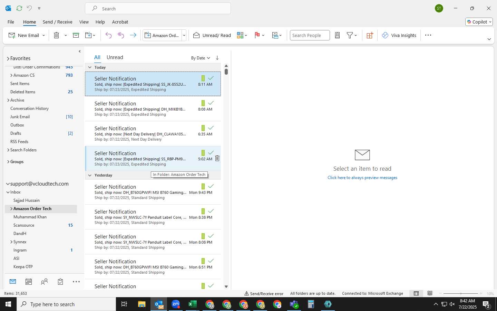Click the Undo icon in title bar

tap(29, 8)
